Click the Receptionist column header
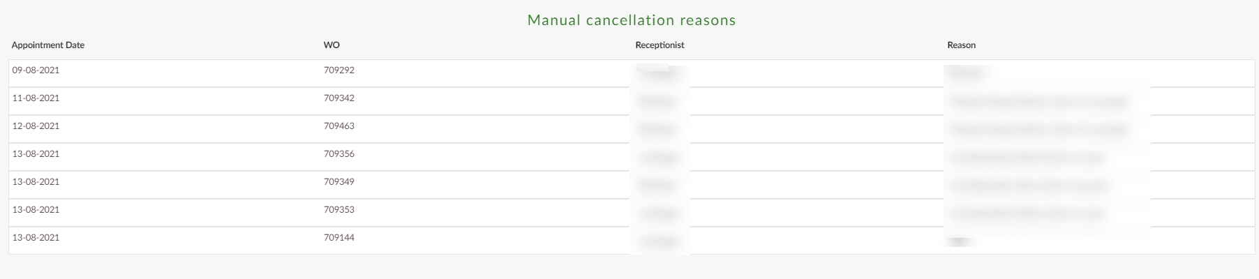This screenshot has height=279, width=1259. pyautogui.click(x=660, y=45)
